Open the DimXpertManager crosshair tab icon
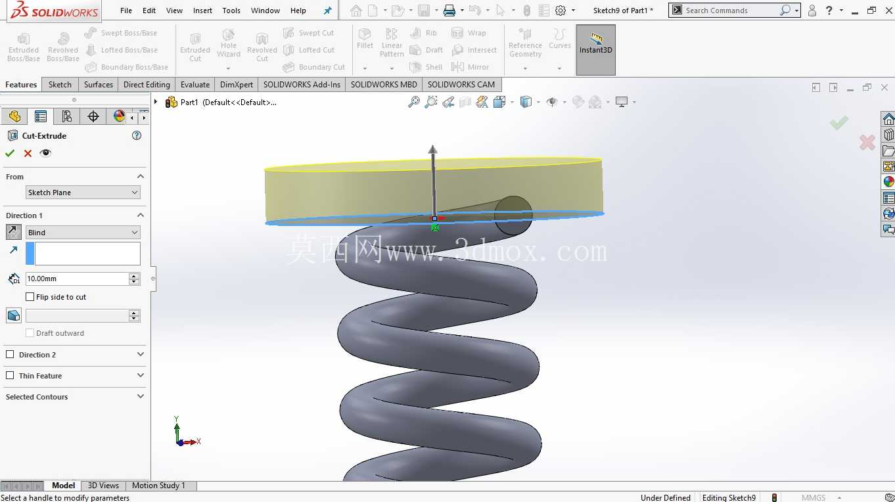The height and width of the screenshot is (502, 895). tap(93, 116)
